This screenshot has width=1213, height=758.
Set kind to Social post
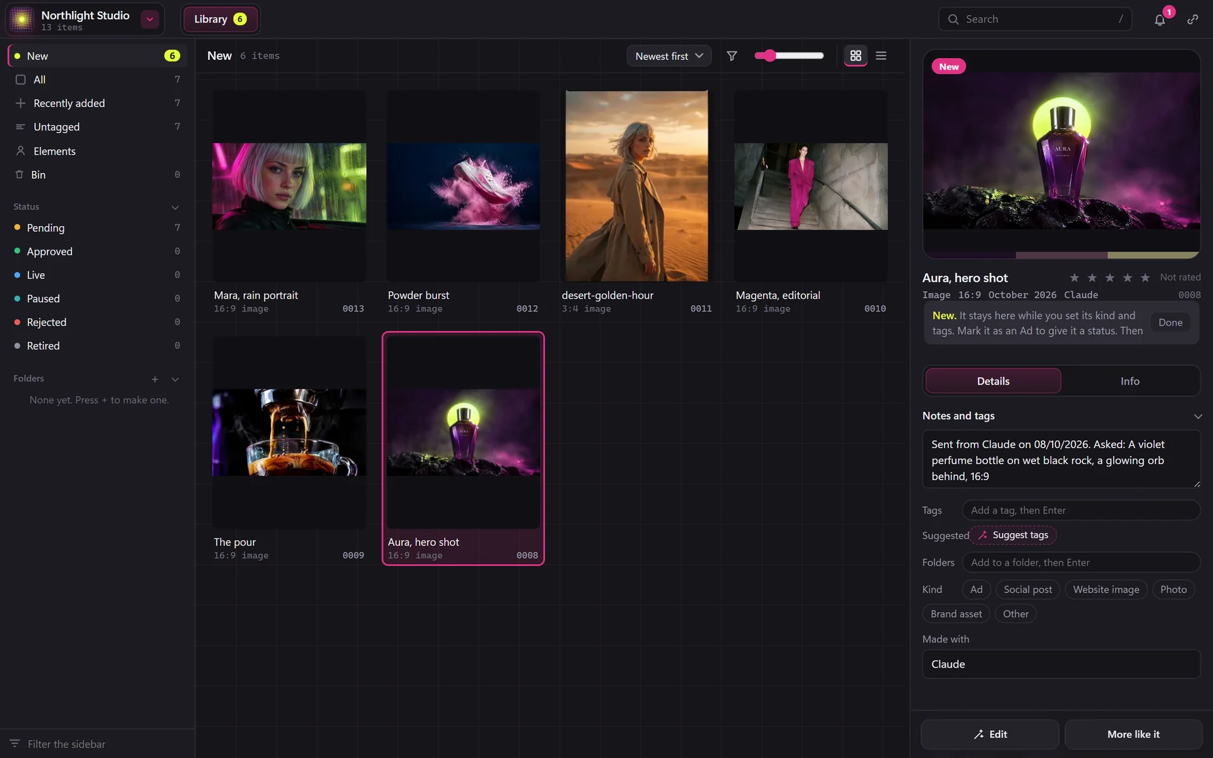(1028, 589)
